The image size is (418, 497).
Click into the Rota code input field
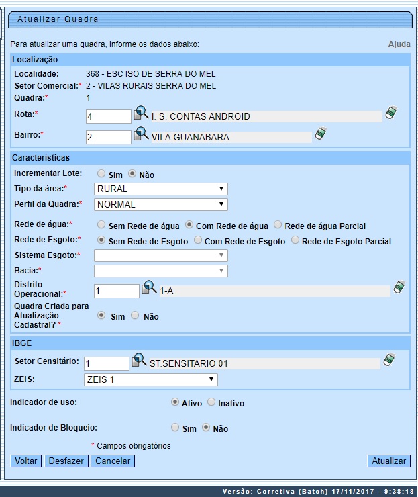point(108,116)
